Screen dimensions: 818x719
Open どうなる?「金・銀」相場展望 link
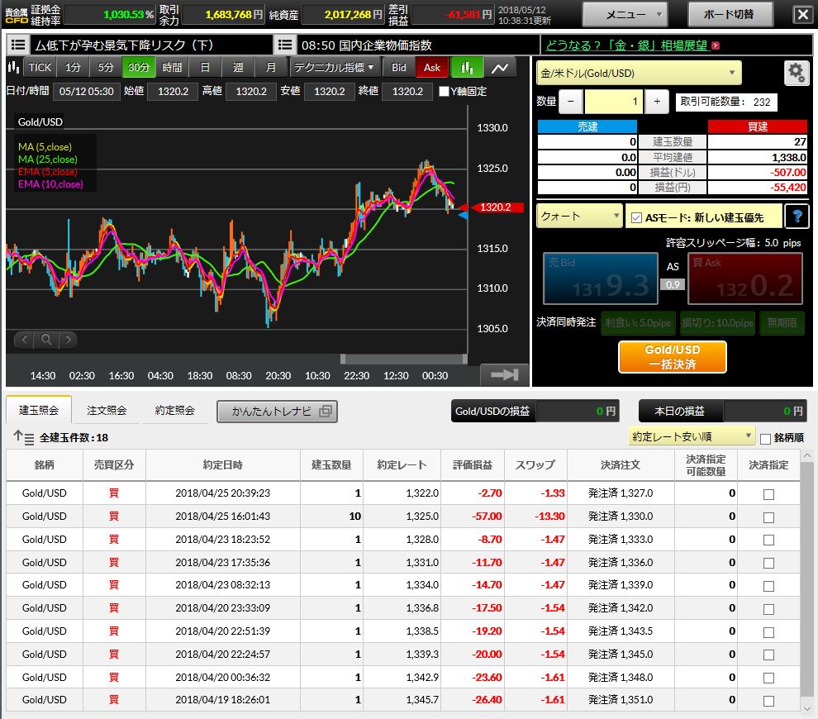click(627, 45)
